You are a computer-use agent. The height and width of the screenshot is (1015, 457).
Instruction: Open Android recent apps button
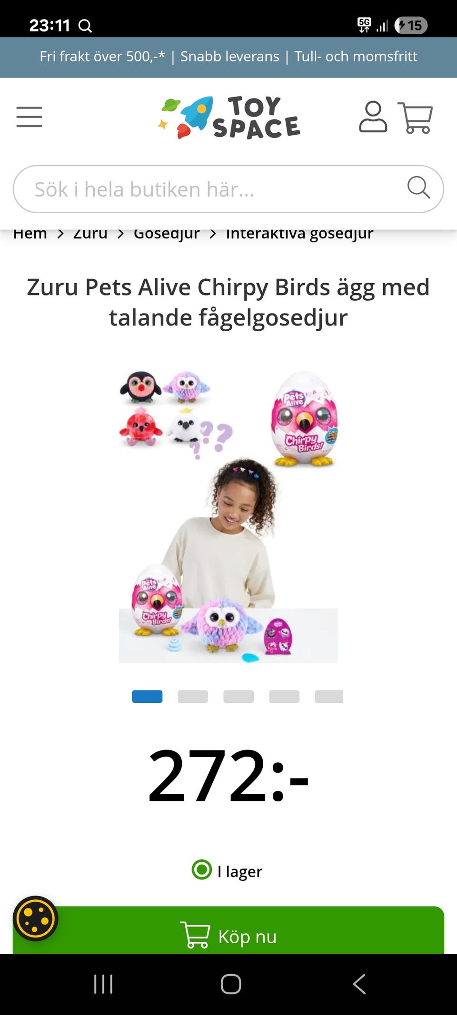[x=103, y=984]
